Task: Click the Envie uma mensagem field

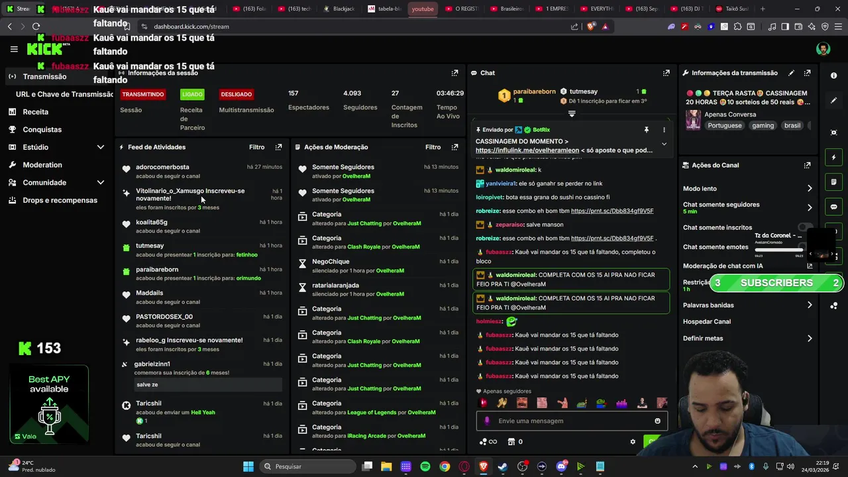Action: point(572,421)
